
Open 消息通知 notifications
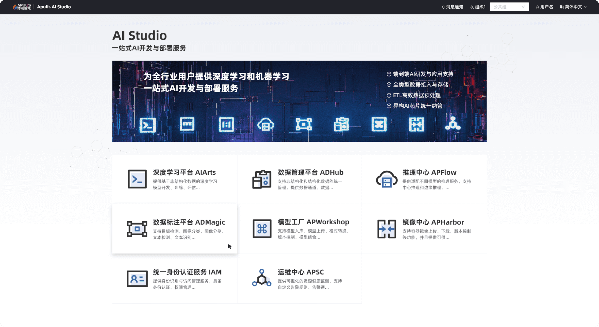pos(452,7)
